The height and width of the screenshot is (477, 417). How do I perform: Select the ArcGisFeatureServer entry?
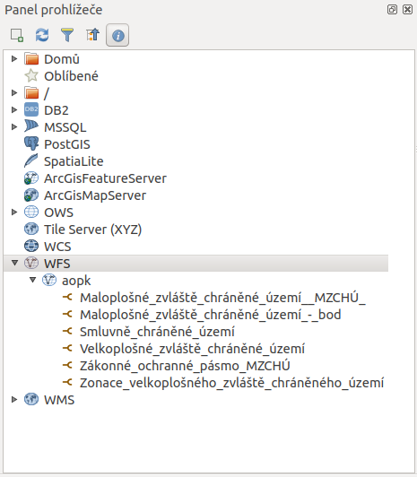(105, 178)
